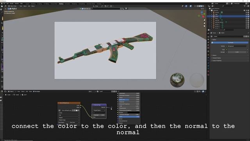Image resolution: width=250 pixels, height=141 pixels.
Task: Click the zoom magnifier gizmo in viewport
Action: pyautogui.click(x=204, y=20)
